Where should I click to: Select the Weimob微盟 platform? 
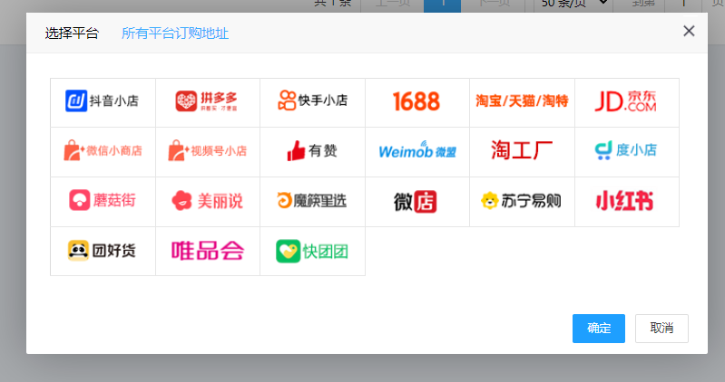(x=416, y=151)
